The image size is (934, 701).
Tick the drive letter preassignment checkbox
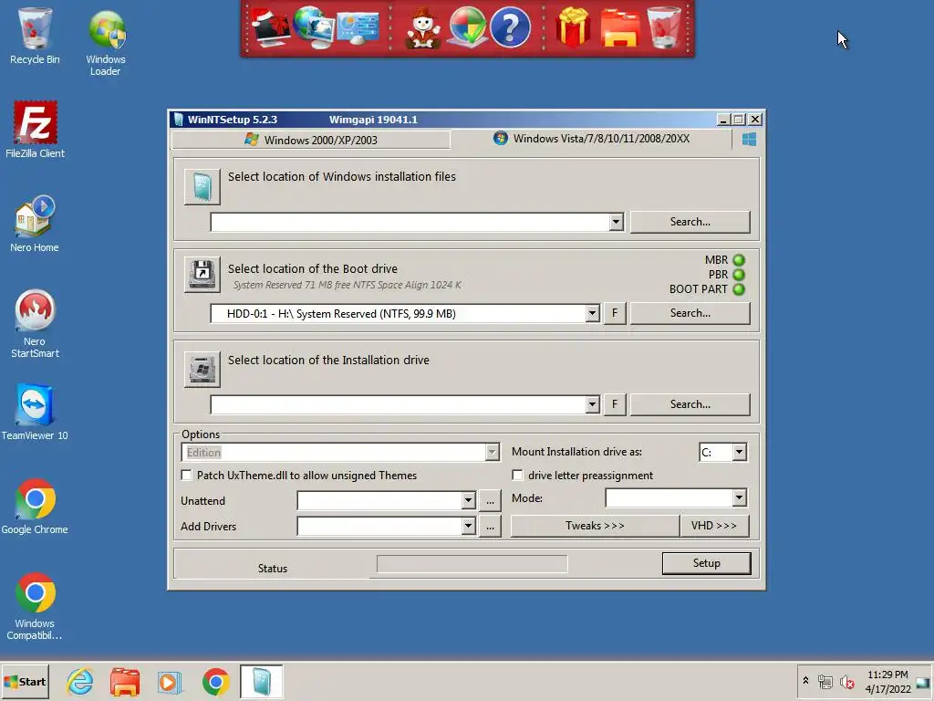click(518, 475)
